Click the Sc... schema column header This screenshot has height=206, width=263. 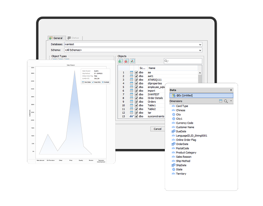pyautogui.click(x=143, y=68)
